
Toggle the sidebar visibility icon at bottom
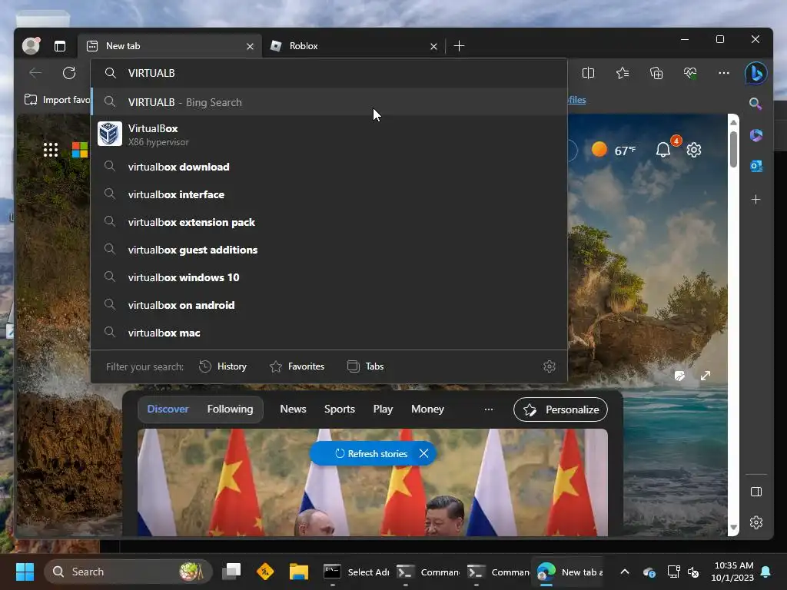pos(756,492)
